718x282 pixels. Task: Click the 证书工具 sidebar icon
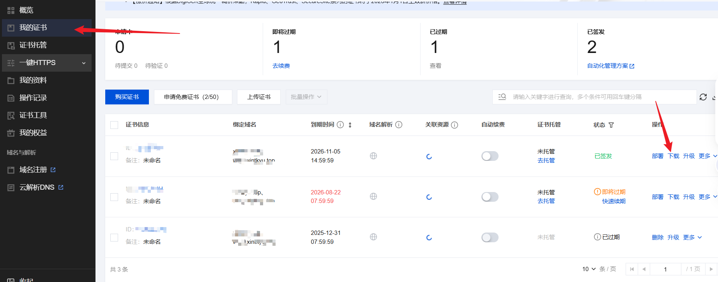click(11, 115)
